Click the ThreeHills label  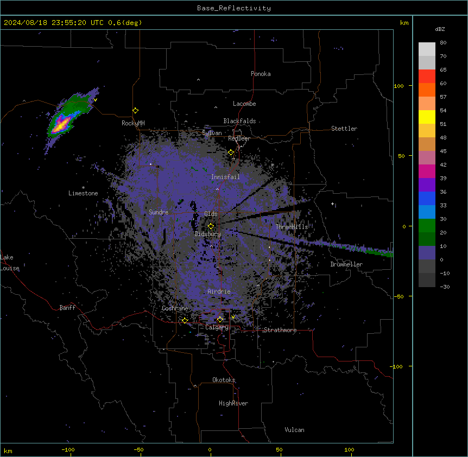click(292, 227)
